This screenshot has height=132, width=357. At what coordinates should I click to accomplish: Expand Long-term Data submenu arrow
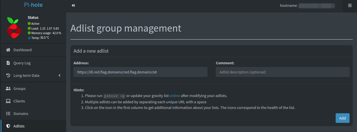[60, 75]
